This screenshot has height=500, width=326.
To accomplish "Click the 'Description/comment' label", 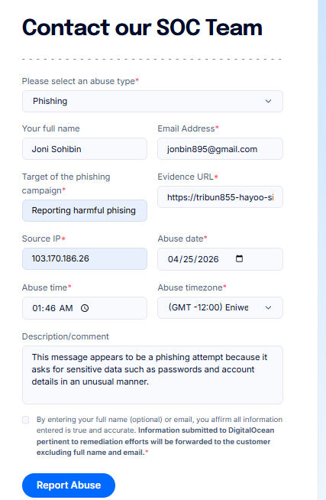I will (x=65, y=336).
